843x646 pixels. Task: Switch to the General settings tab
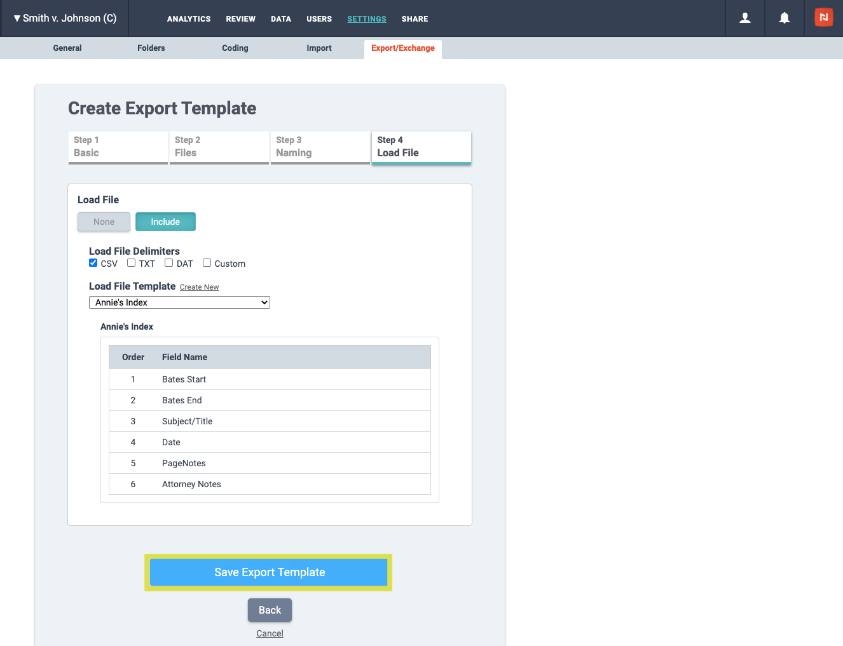[x=67, y=48]
